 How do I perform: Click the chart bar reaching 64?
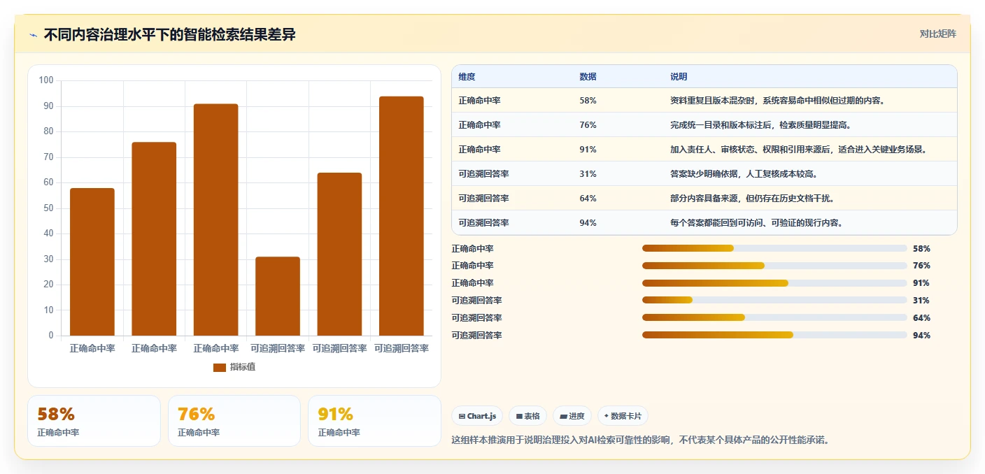[x=339, y=254]
